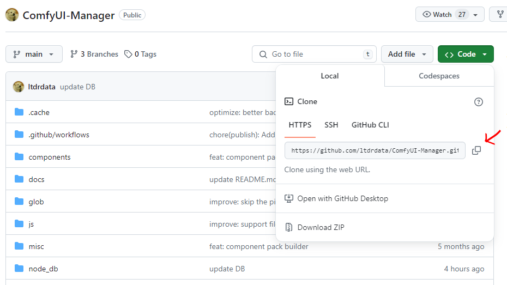Select the SSH clone tab
Screen dimensions: 507x285
(x=331, y=125)
